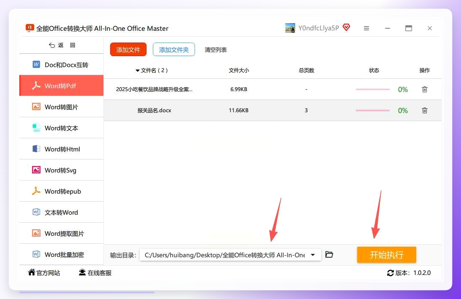Maximize the application window
Screen dimensions: 461x299
(409, 28)
